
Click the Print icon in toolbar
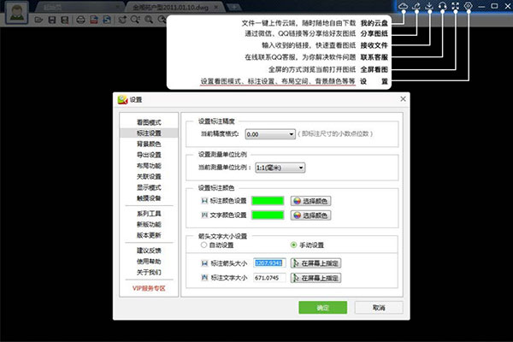[80, 20]
